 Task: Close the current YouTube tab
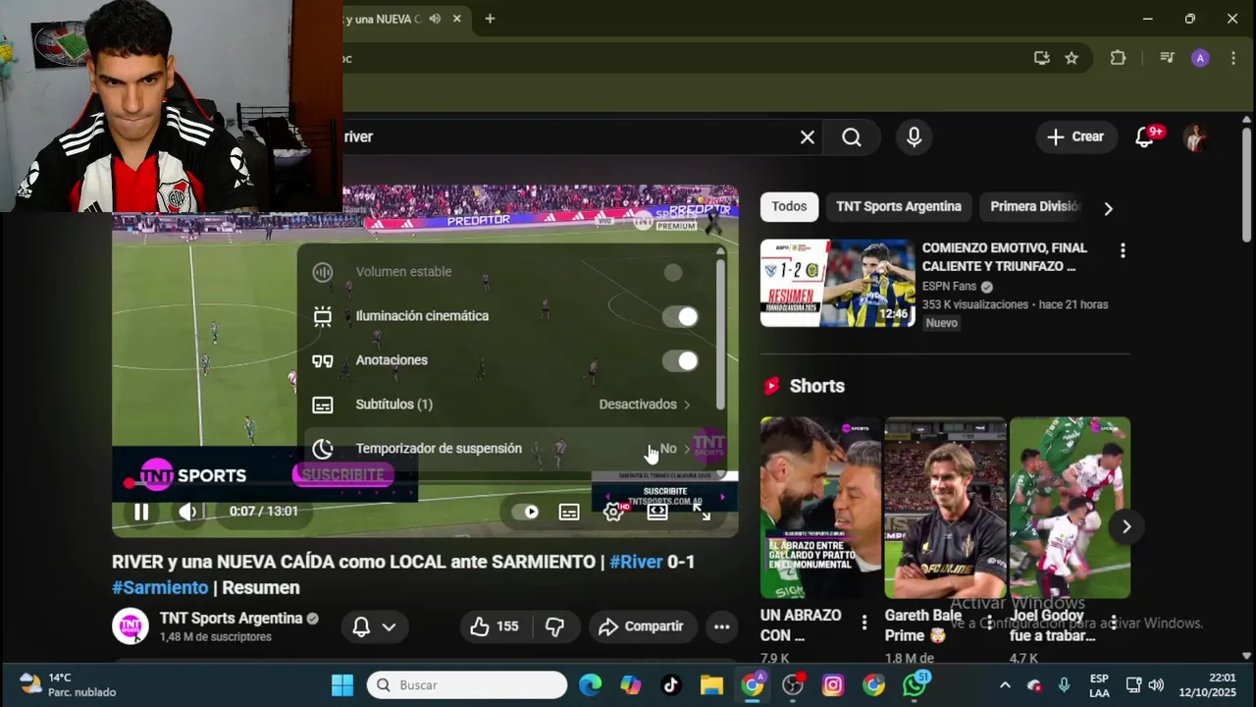point(456,19)
